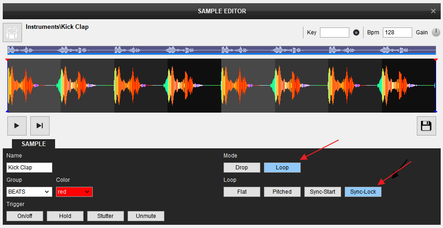Select Loop mode
This screenshot has height=228, width=443.
coord(282,168)
